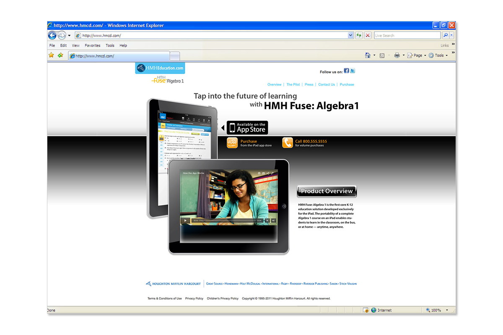Open the Contact Us link
Image resolution: width=503 pixels, height=335 pixels.
[327, 85]
